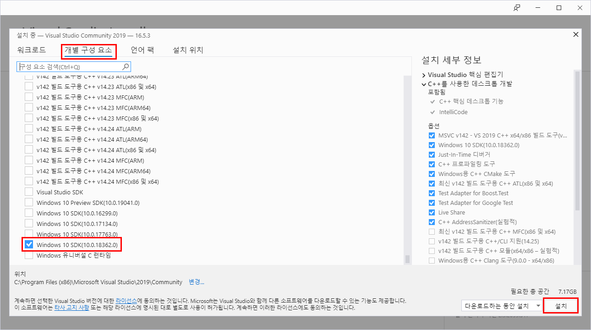The image size is (591, 330).
Task: Check Windows용 C++ Clang 도구 option
Action: [432, 261]
